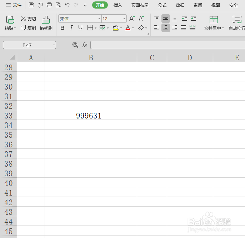Expand the 合并居中 dropdown arrow
Viewport: 245px width, 238px height.
pyautogui.click(x=223, y=28)
